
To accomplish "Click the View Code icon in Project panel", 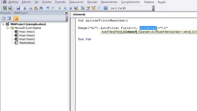I will pos(4,18).
